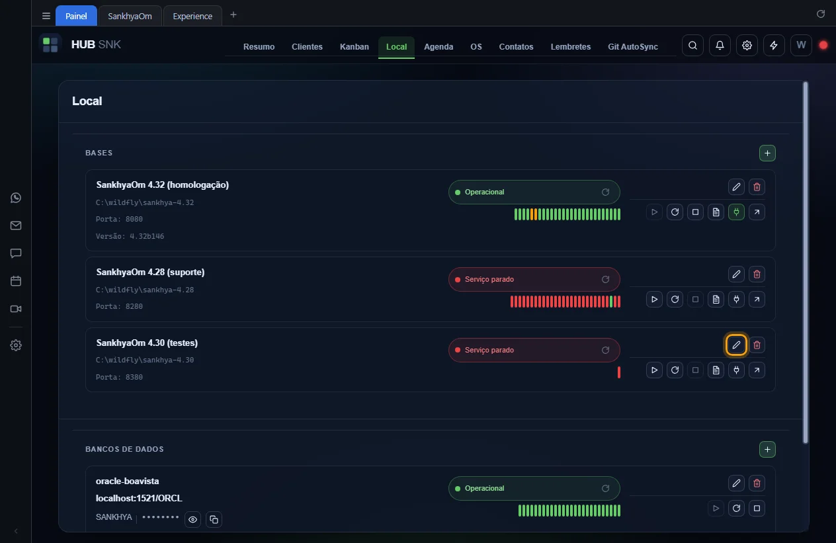Toggle the plug connection for SankhyaOm 4.28

click(x=736, y=300)
